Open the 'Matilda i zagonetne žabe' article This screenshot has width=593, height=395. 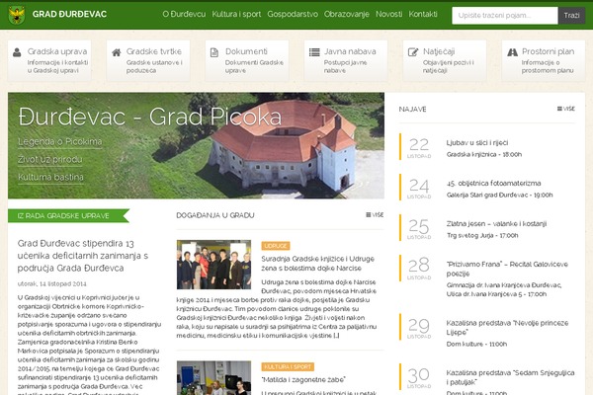[x=303, y=380]
